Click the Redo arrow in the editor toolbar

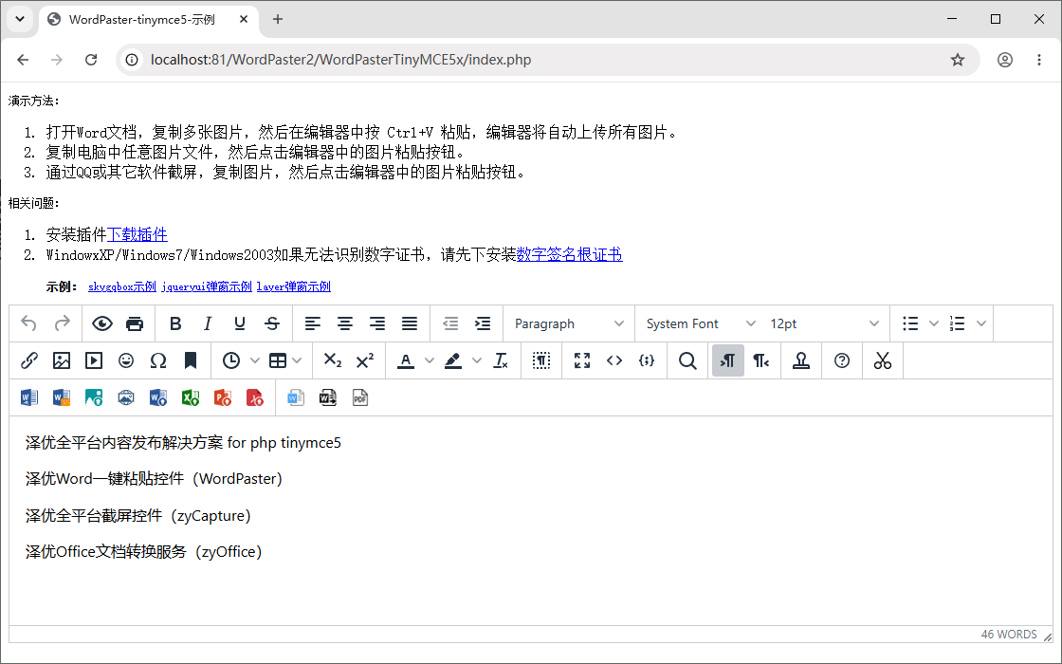[62, 323]
